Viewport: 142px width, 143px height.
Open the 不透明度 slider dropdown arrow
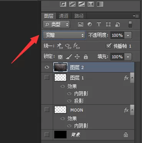point(128,35)
